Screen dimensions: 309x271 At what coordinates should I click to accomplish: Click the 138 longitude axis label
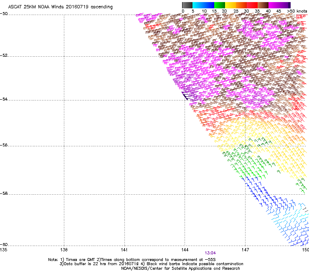coord(64,250)
